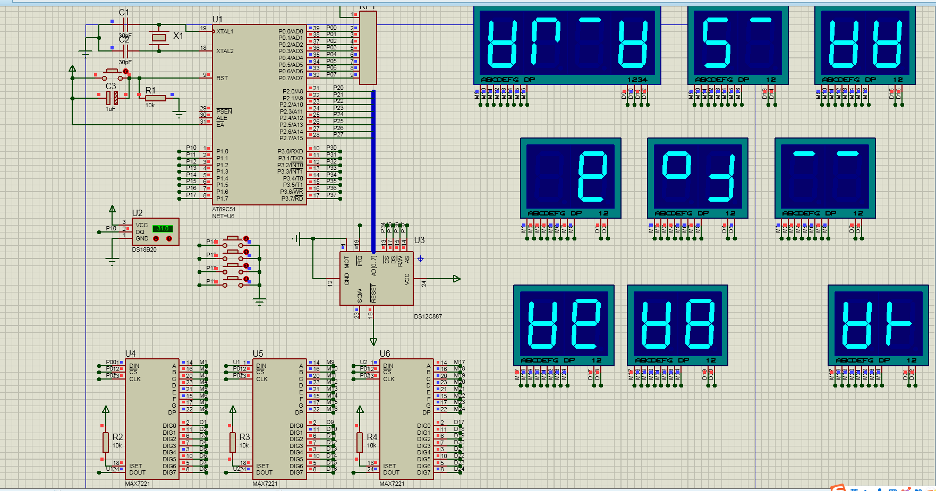
Task: Decrease the DS18B20 temperature with the down arrow
Action: tap(156, 239)
